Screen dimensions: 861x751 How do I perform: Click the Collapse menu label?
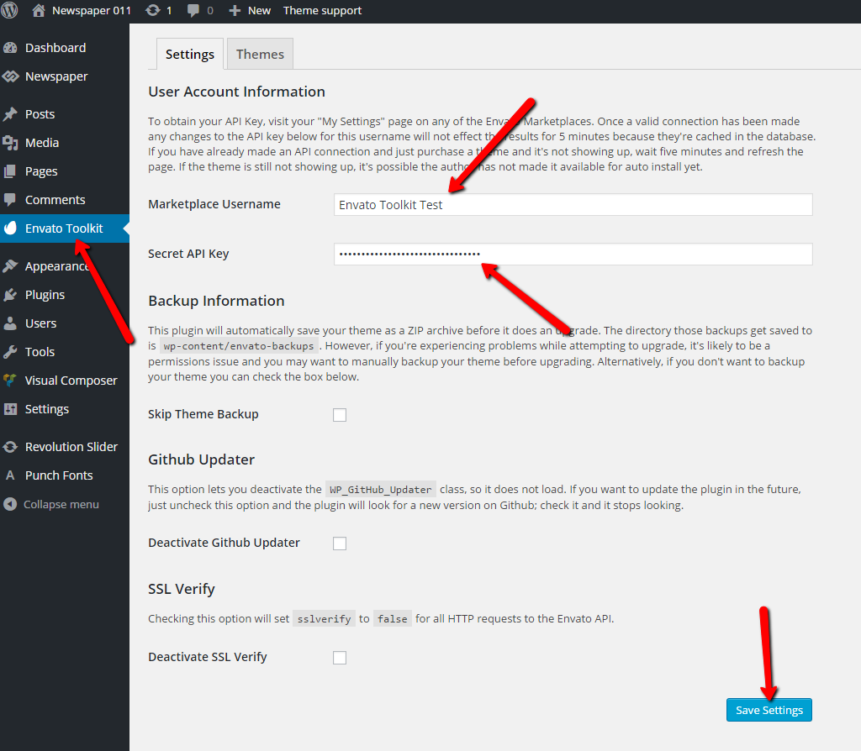[x=61, y=504]
